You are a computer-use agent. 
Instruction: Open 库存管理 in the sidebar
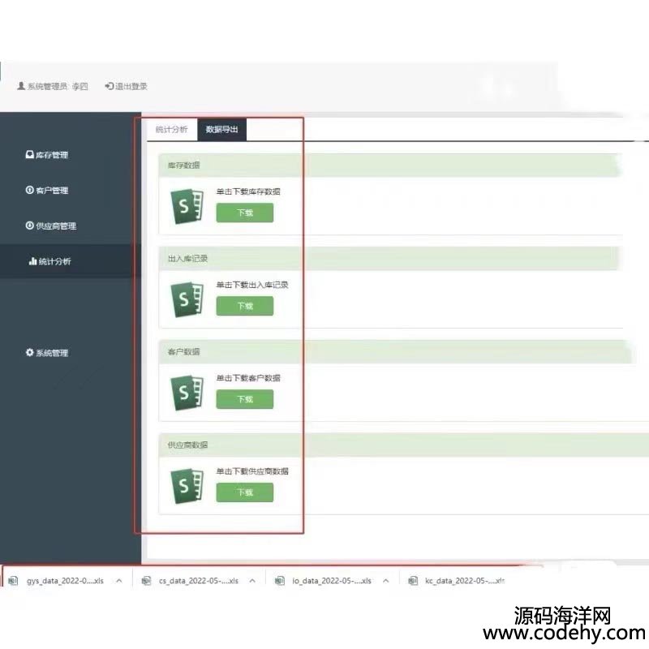pos(47,155)
